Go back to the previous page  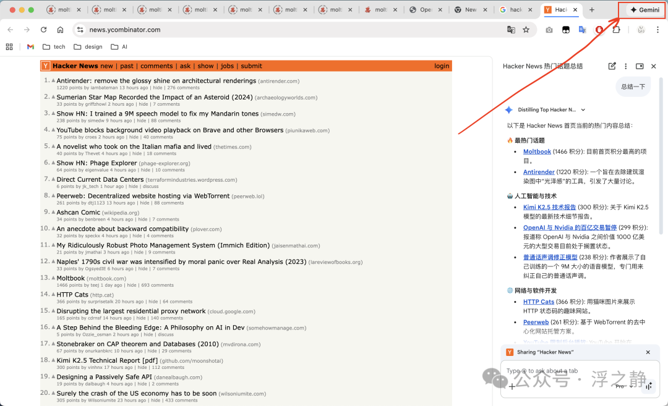coord(11,30)
